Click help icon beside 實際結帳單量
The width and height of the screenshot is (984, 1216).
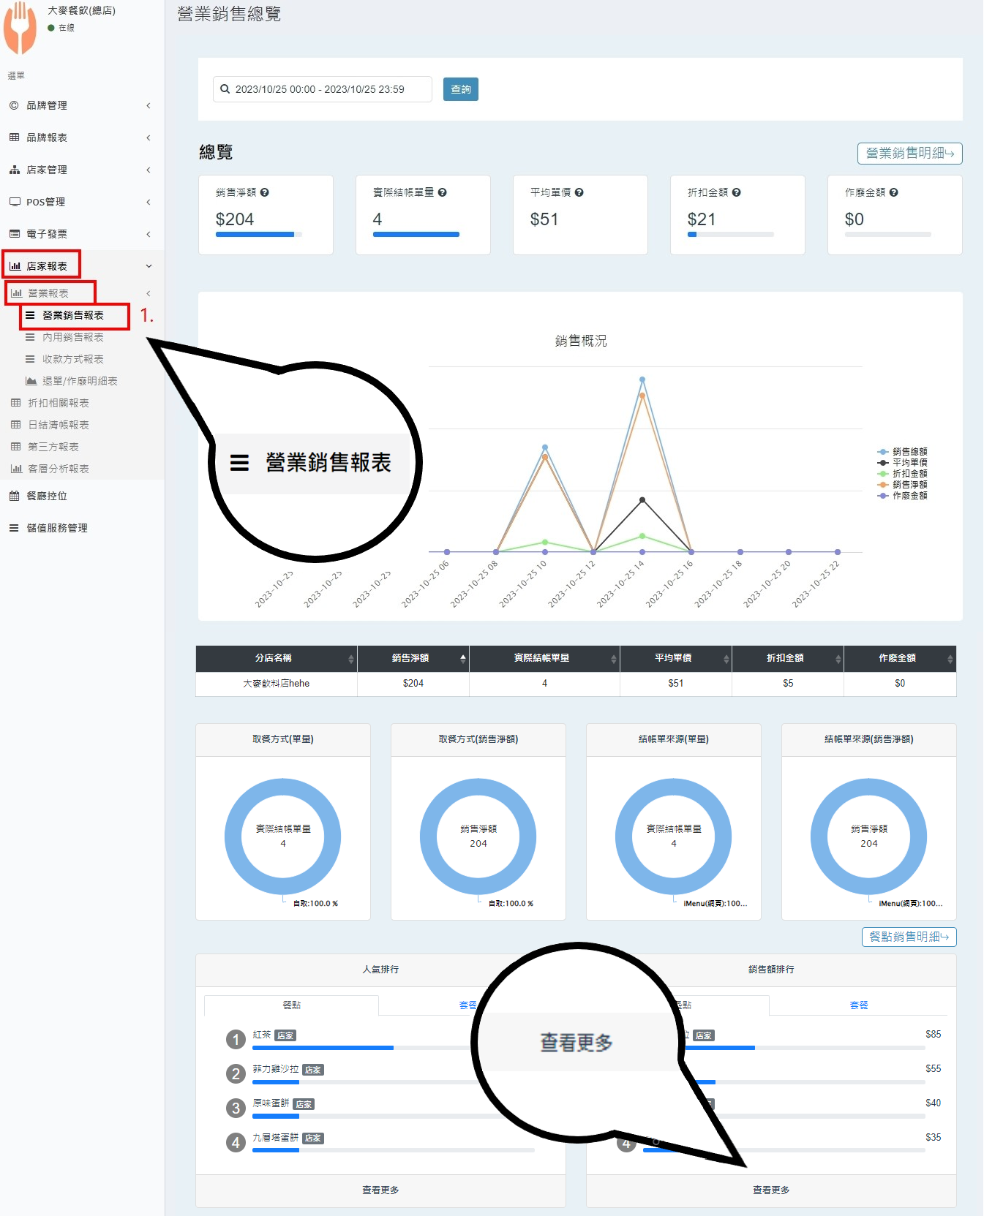click(x=443, y=192)
